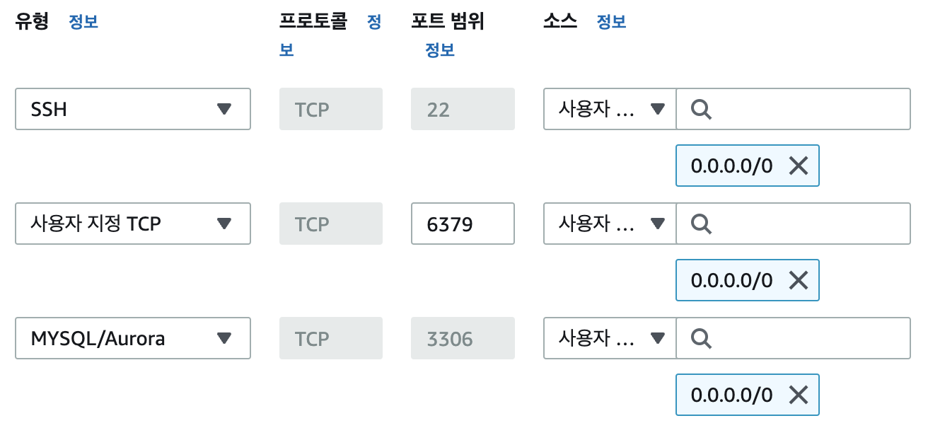
Task: Click search icon in MYSQL/Aurora source field
Action: [701, 339]
